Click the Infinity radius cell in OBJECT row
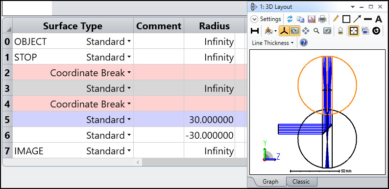This screenshot has width=389, height=189. click(209, 42)
